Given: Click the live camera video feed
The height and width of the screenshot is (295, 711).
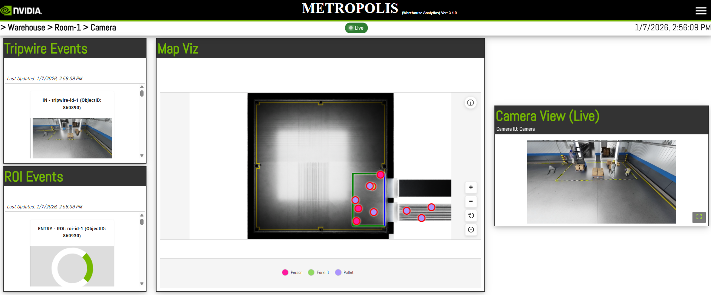Looking at the screenshot, I should (601, 181).
